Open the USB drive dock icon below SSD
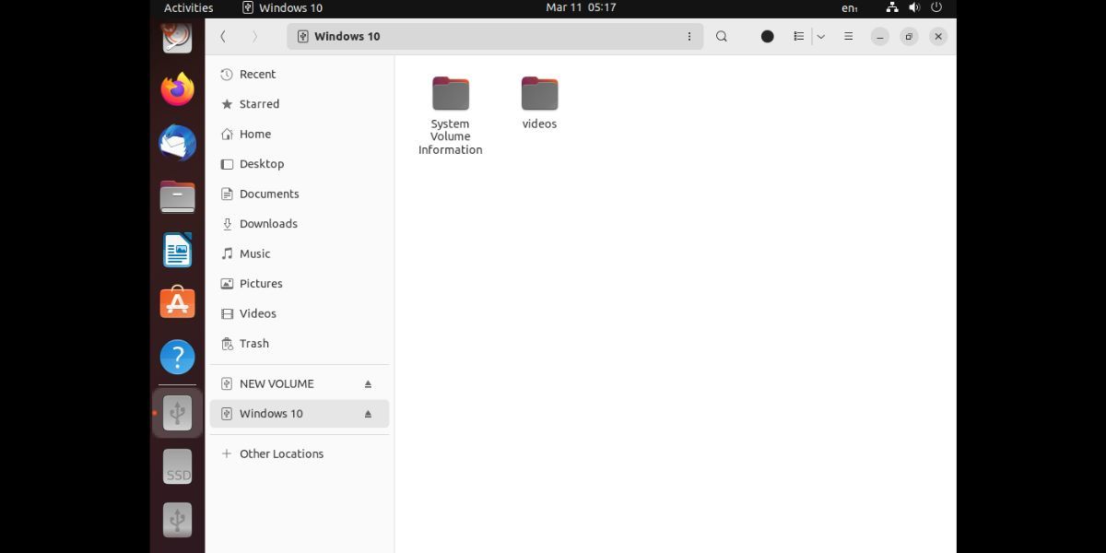The image size is (1106, 553). (178, 520)
